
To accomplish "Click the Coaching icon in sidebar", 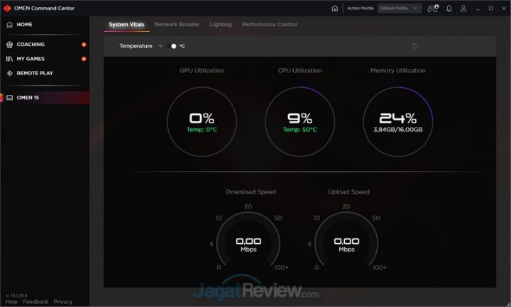I will [x=10, y=45].
